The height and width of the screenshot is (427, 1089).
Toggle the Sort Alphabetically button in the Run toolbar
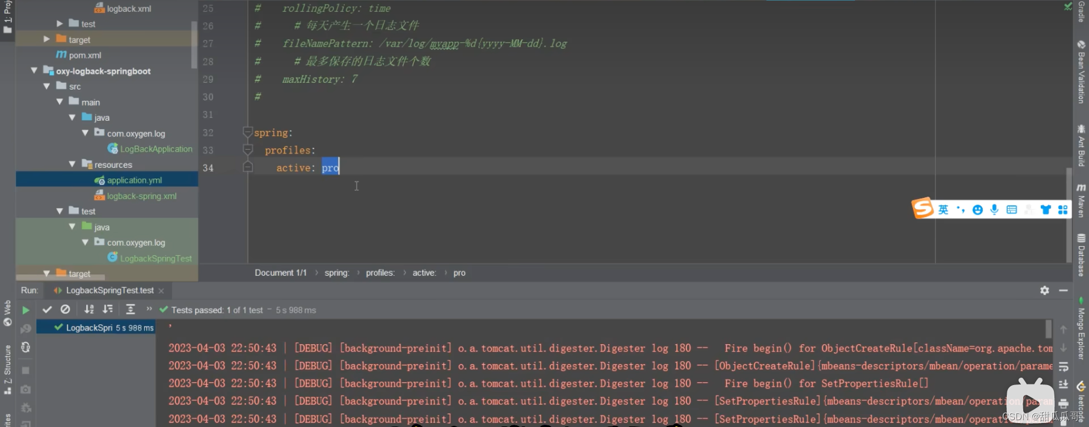[x=89, y=310]
